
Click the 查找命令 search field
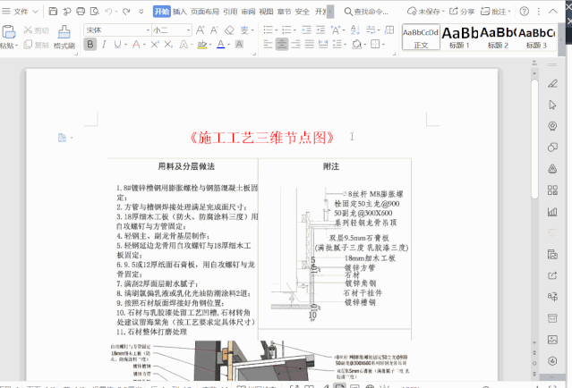coord(367,12)
